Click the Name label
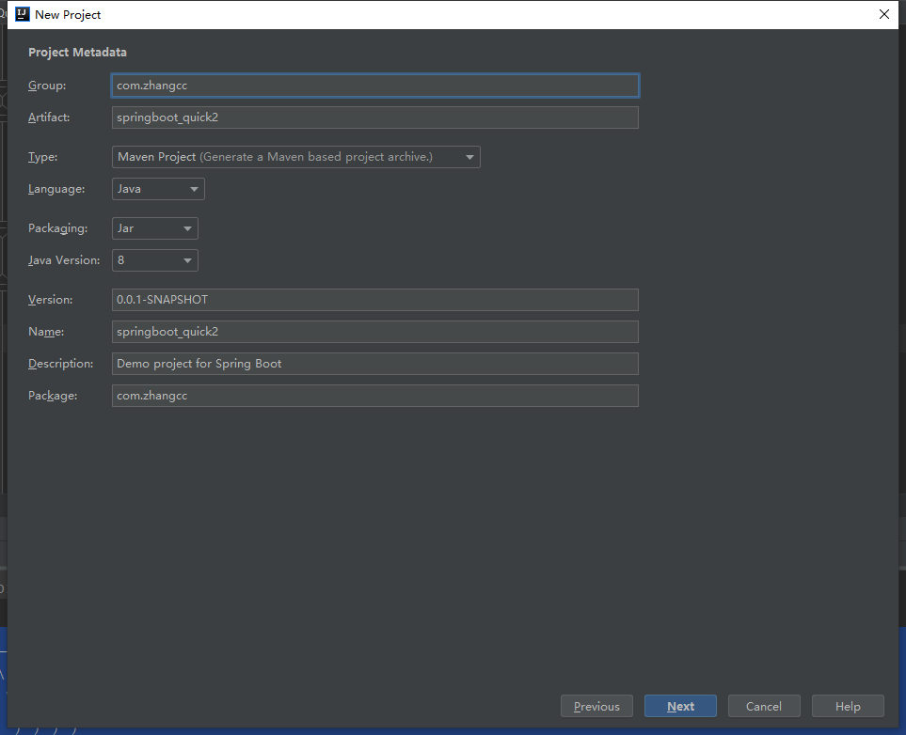Image resolution: width=906 pixels, height=735 pixels. tap(46, 332)
